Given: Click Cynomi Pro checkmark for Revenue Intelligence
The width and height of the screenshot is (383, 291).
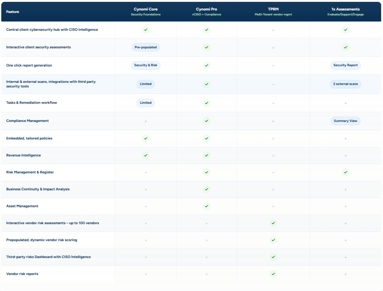Looking at the screenshot, I should [x=206, y=155].
